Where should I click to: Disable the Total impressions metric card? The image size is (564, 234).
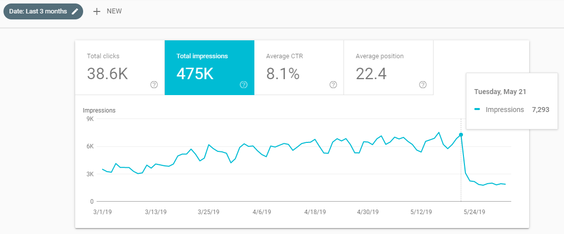(209, 68)
